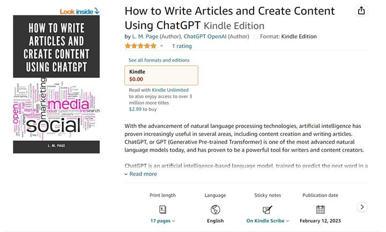This screenshot has width=386, height=232.
Task: Follow the Kindle Unlimited link
Action: click(170, 90)
